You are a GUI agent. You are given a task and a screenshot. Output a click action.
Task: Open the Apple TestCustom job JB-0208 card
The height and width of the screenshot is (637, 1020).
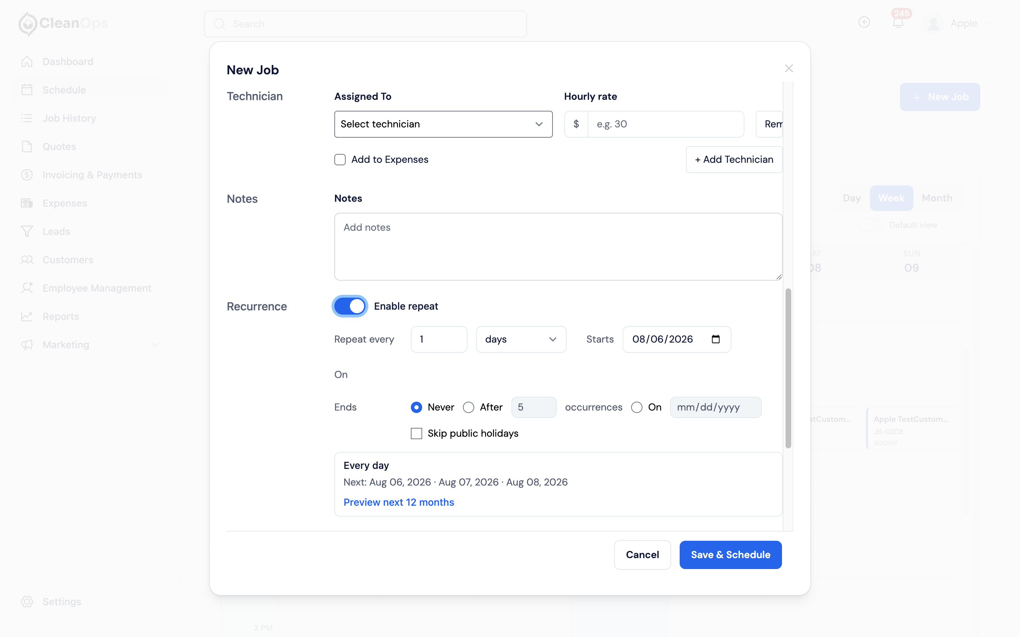[911, 428]
